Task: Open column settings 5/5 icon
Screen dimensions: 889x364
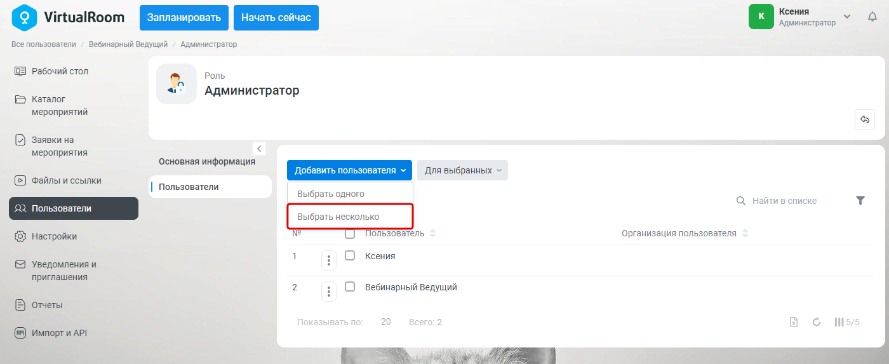Action: point(847,322)
